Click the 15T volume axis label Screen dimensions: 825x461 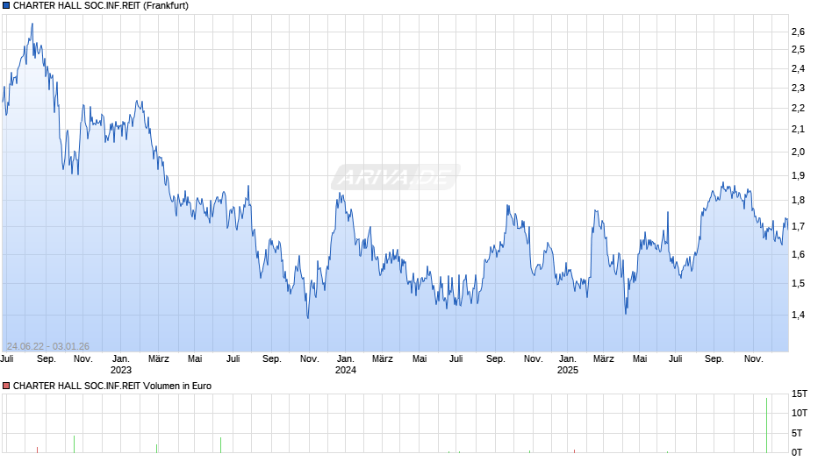[x=800, y=394]
